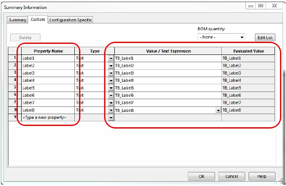Close the Summary Information dialog
The image size is (286, 186).
[273, 6]
